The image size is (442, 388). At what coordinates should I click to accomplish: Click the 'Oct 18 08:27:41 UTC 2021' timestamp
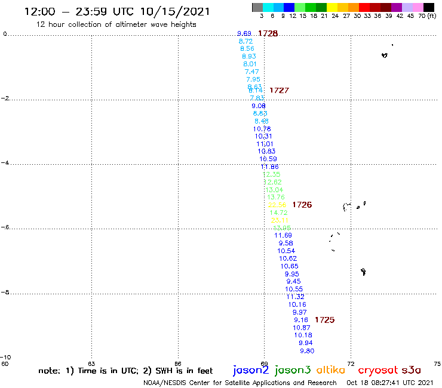tap(389, 383)
